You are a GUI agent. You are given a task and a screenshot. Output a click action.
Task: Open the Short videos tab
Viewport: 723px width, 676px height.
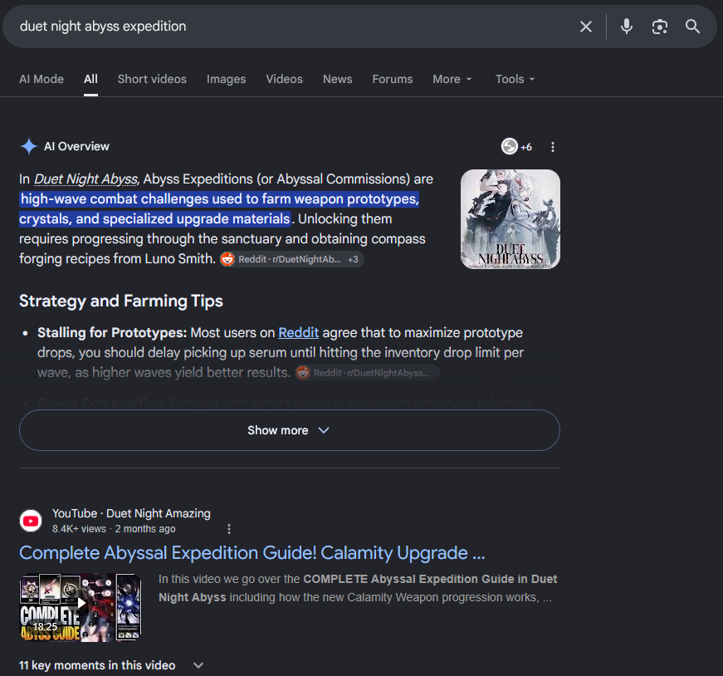click(x=152, y=79)
